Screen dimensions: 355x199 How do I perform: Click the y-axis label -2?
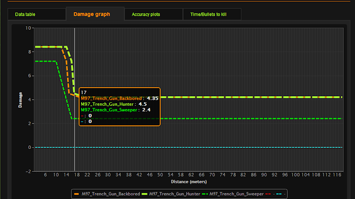point(28,172)
